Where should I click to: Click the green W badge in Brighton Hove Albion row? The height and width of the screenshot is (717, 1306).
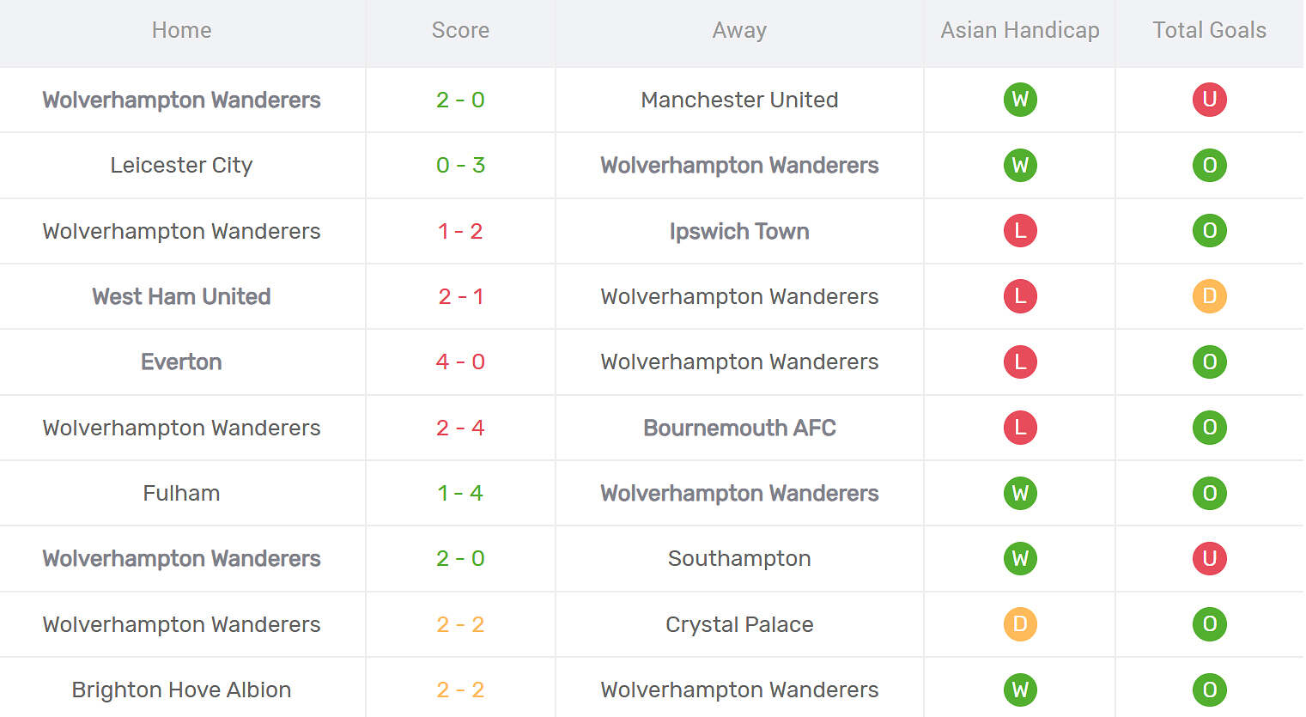[1020, 690]
